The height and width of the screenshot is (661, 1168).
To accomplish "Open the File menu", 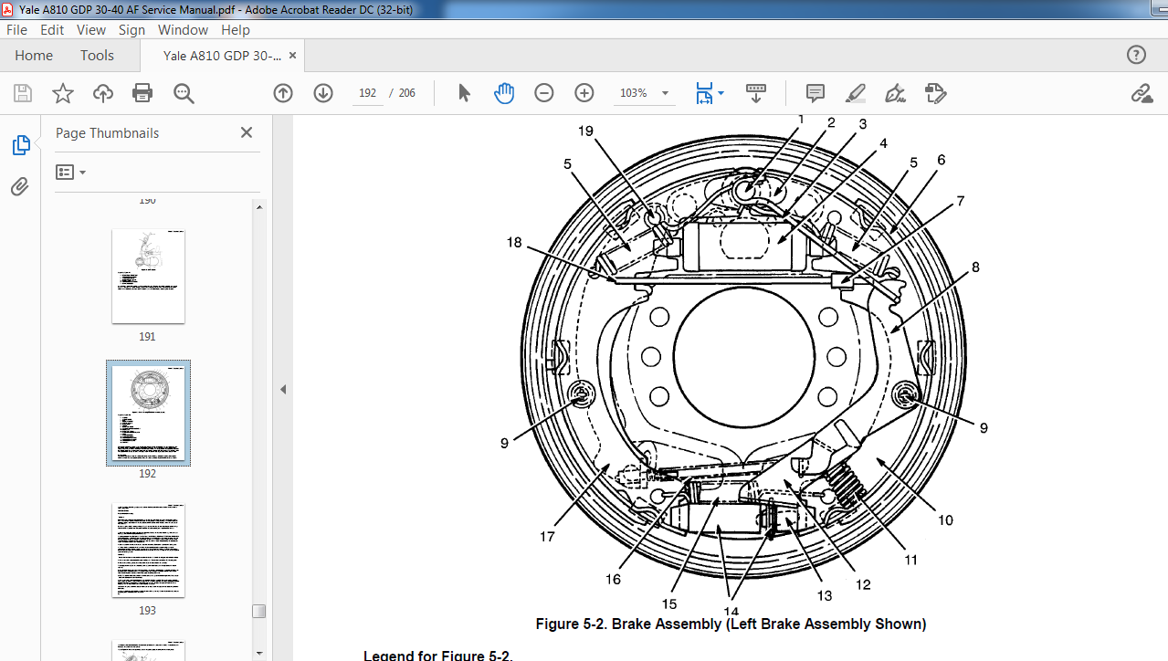I will [x=17, y=29].
